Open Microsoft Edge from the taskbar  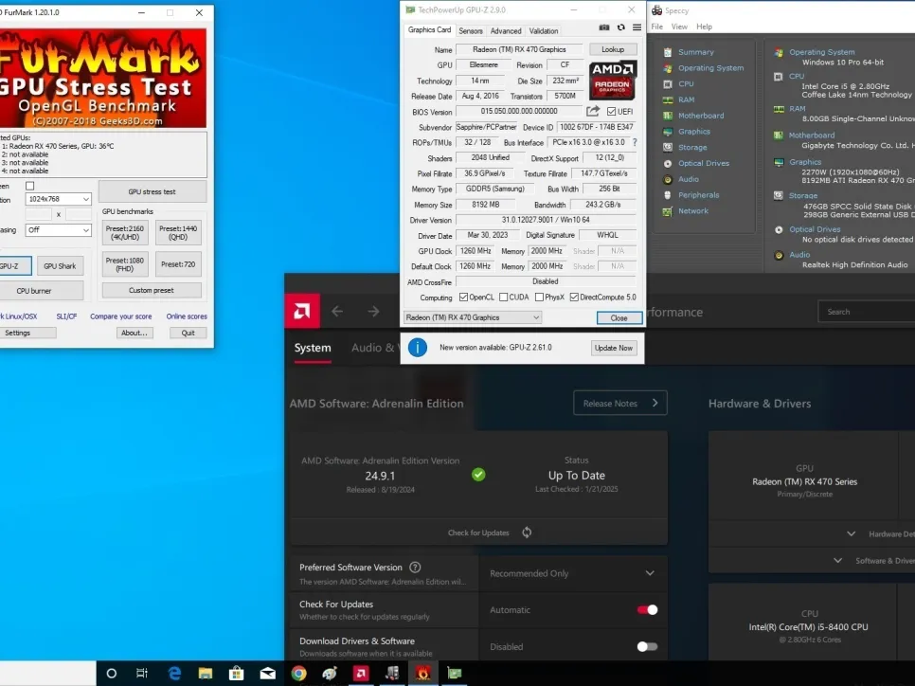pos(174,673)
